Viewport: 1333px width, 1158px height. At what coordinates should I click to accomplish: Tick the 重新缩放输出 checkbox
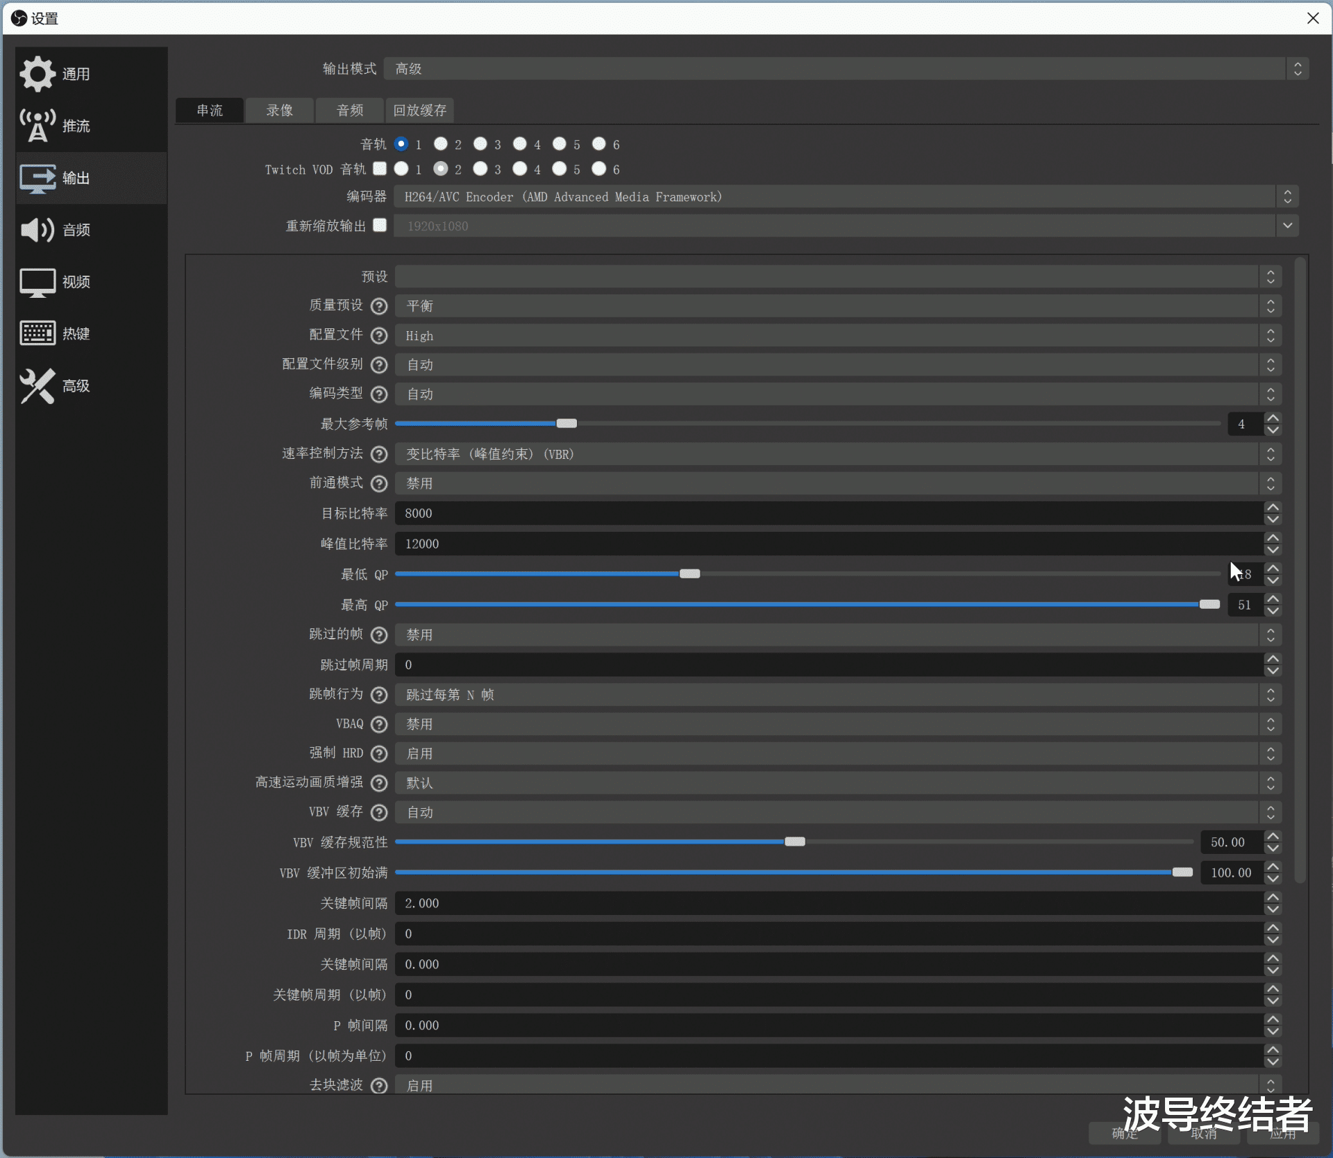380,225
